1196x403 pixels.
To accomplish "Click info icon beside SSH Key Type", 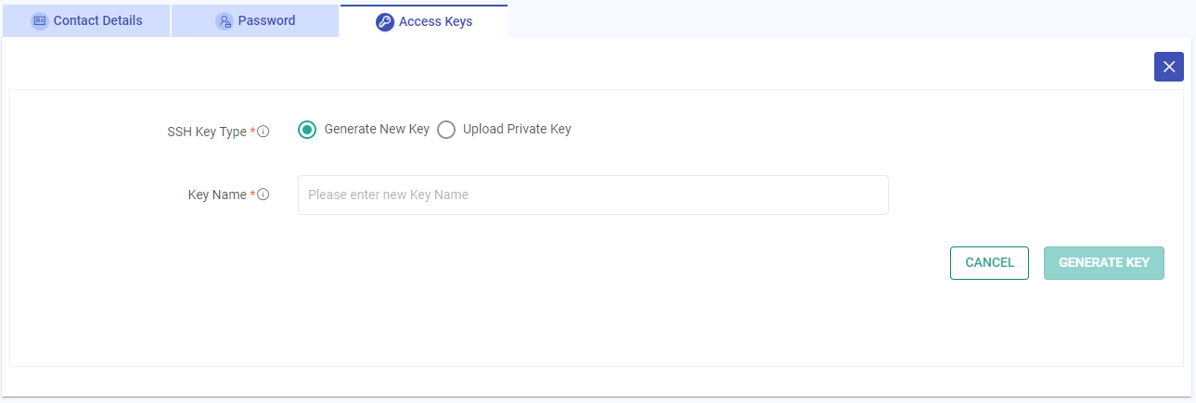I will point(264,132).
